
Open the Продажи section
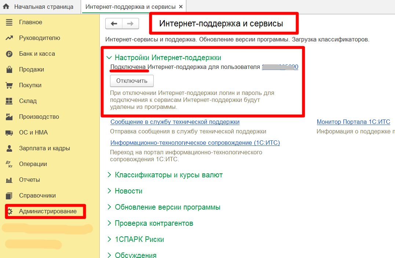coord(32,70)
